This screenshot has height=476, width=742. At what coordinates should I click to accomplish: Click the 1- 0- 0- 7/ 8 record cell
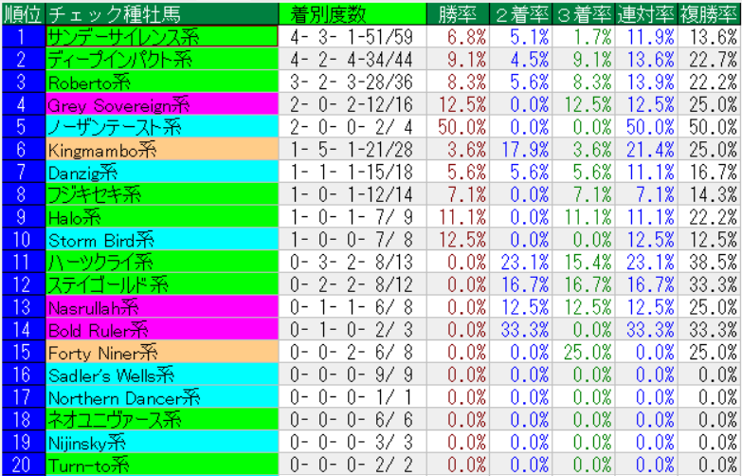pyautogui.click(x=353, y=239)
